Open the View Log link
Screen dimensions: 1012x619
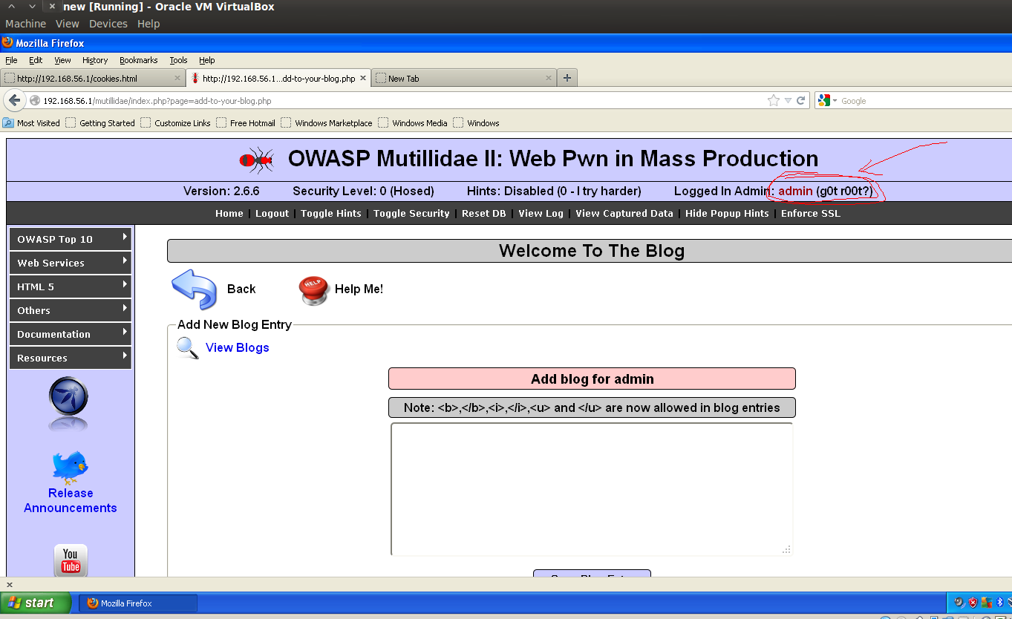tap(541, 213)
